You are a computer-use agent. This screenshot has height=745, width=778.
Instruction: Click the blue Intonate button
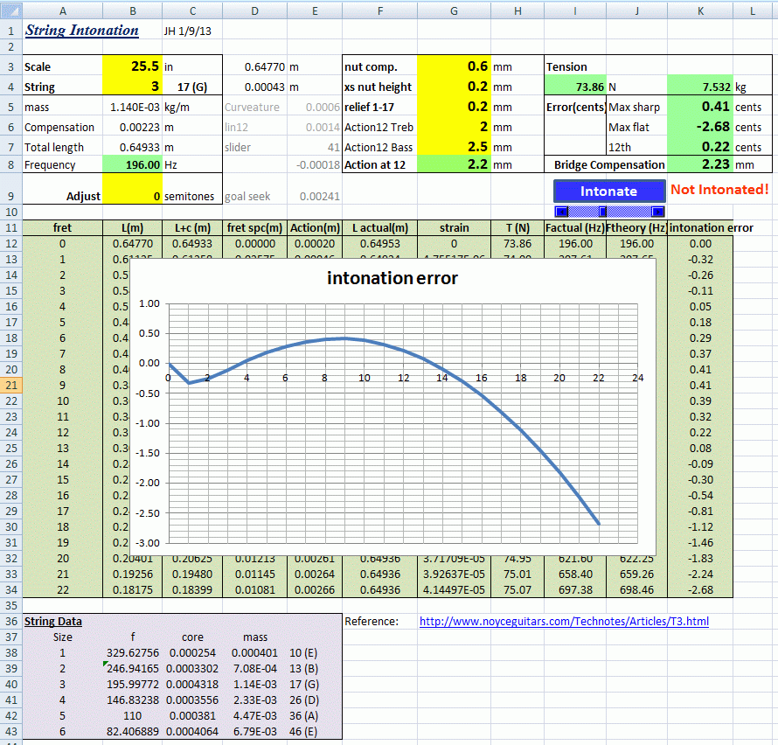point(608,191)
